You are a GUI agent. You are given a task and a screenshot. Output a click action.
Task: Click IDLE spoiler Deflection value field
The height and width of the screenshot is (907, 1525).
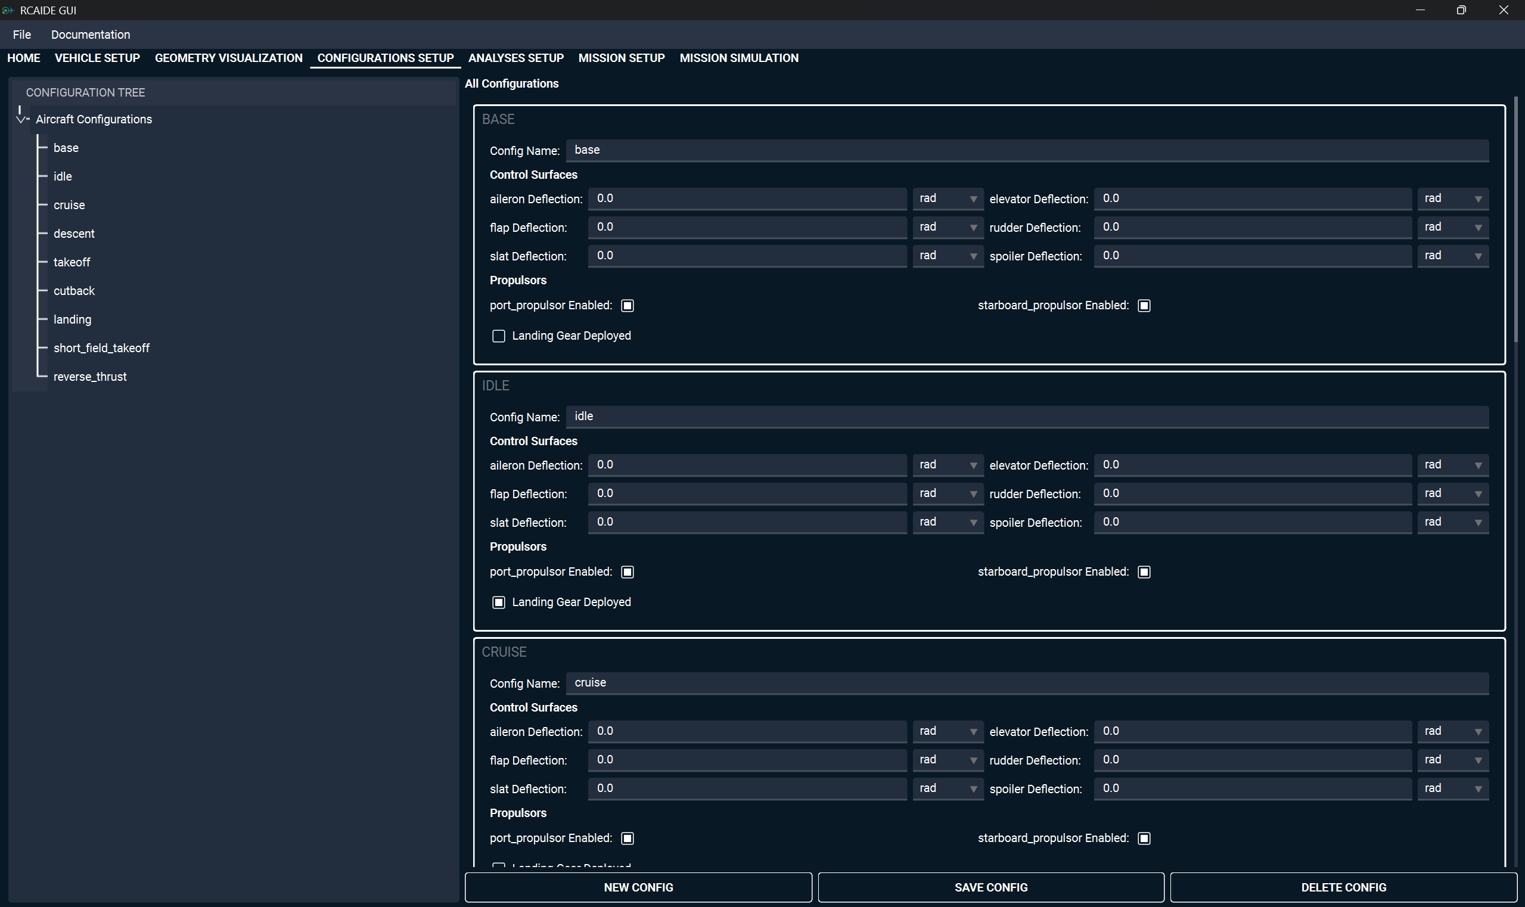pos(1253,523)
